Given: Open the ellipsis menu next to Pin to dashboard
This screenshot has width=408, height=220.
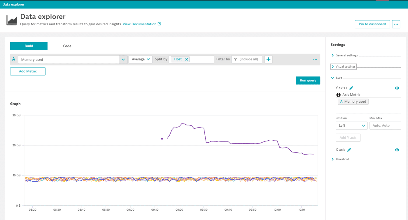Looking at the screenshot, I should [396, 24].
